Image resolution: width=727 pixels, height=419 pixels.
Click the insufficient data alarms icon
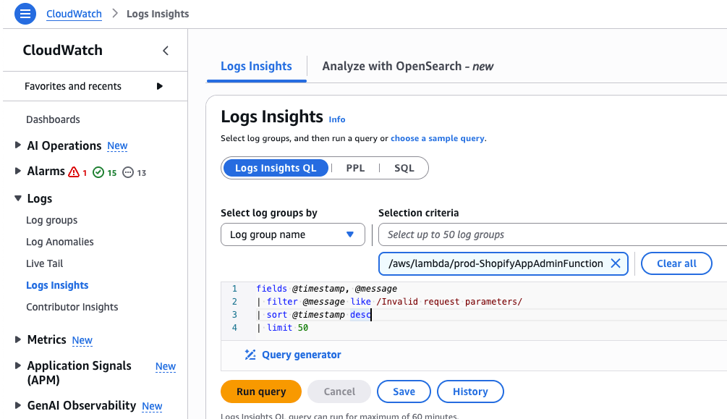[x=128, y=172]
